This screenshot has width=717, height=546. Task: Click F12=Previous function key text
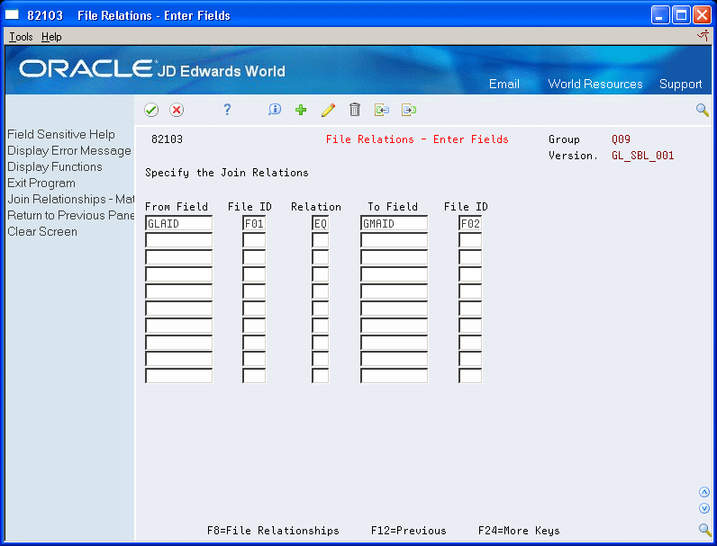408,531
